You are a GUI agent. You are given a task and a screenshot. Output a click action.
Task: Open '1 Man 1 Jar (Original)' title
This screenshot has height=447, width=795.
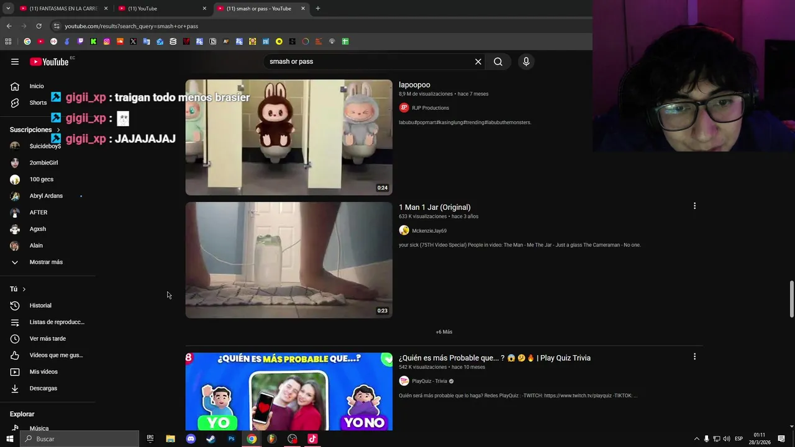point(434,207)
